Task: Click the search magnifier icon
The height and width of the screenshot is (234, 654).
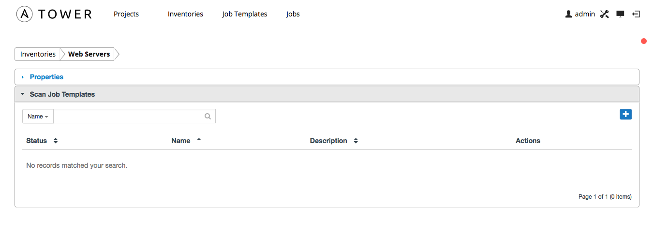Action: point(208,116)
